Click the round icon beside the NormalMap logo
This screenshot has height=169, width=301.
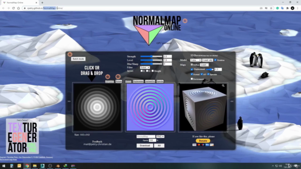click(185, 21)
